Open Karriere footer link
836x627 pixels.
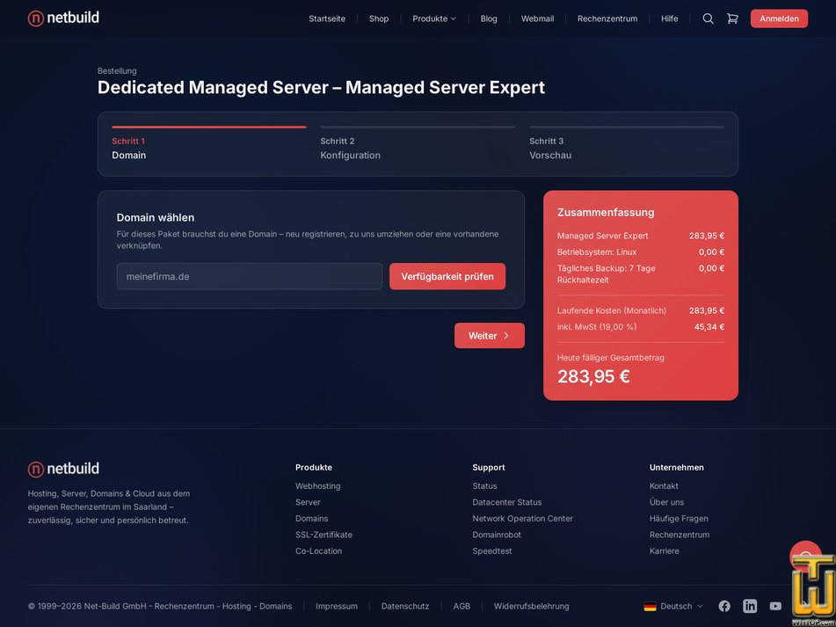pos(665,550)
